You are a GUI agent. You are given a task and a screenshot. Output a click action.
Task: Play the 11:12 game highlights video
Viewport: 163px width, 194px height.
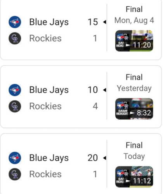point(134,177)
